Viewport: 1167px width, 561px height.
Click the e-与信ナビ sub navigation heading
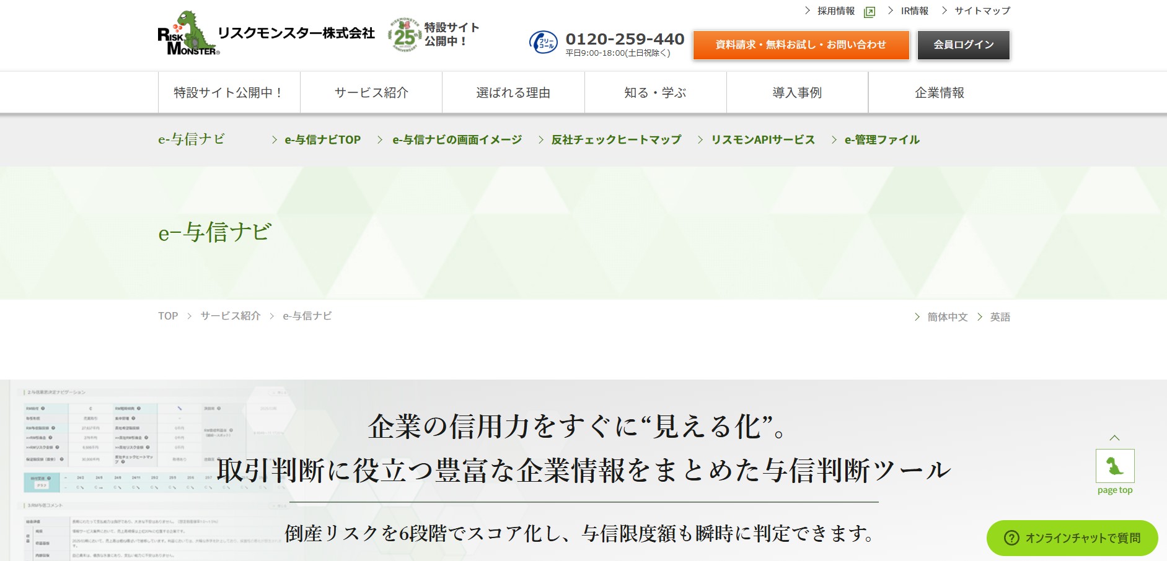point(192,139)
